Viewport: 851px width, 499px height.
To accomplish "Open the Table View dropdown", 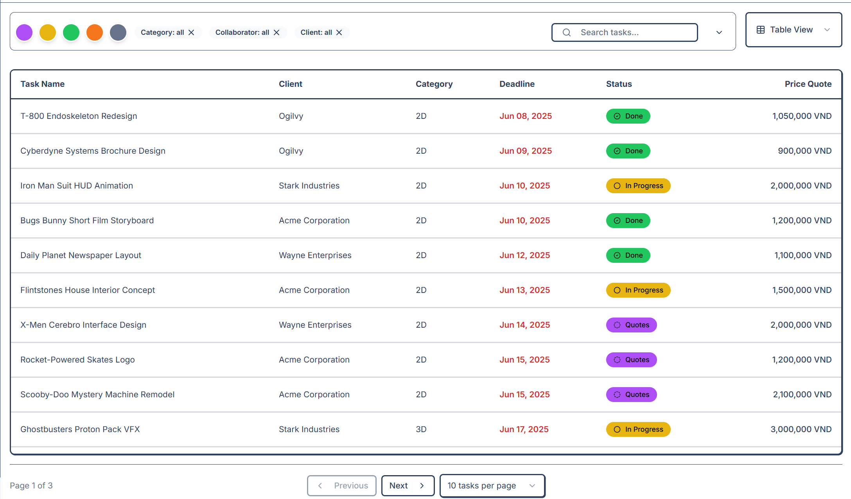I will 794,30.
